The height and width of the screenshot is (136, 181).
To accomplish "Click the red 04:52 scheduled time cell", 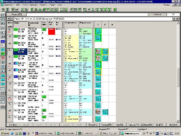I will point(52,31).
